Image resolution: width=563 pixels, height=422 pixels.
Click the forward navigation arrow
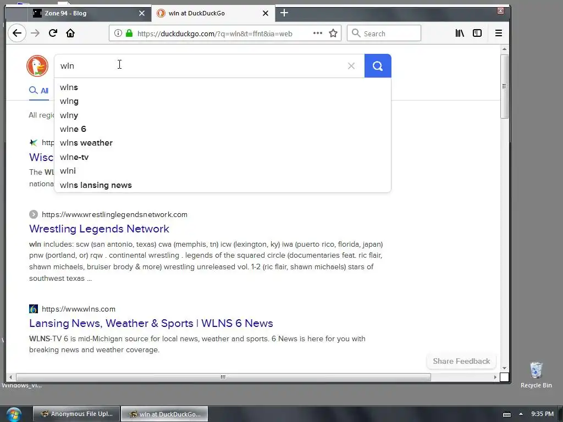pos(35,34)
